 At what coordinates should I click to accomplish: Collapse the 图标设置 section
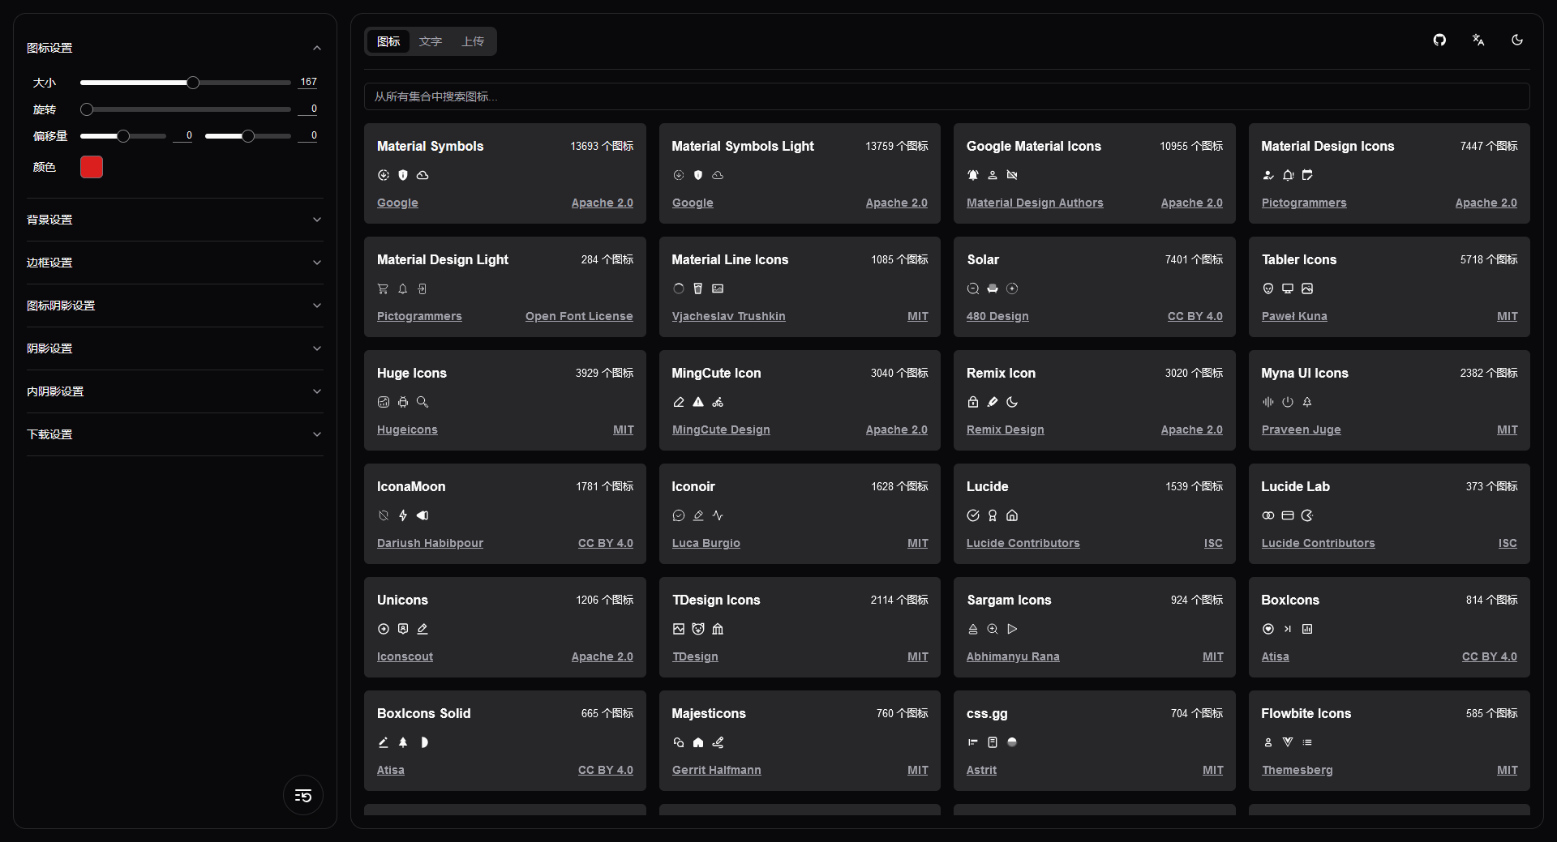pos(174,48)
